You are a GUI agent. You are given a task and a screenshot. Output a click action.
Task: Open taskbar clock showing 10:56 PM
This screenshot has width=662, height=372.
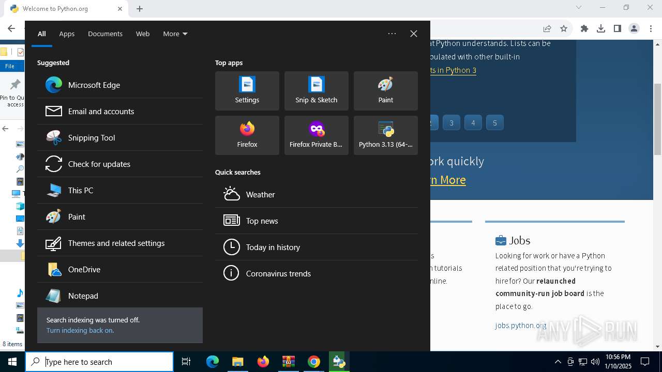618,362
